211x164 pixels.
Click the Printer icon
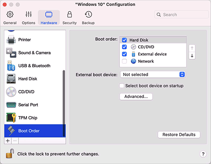click(11, 40)
